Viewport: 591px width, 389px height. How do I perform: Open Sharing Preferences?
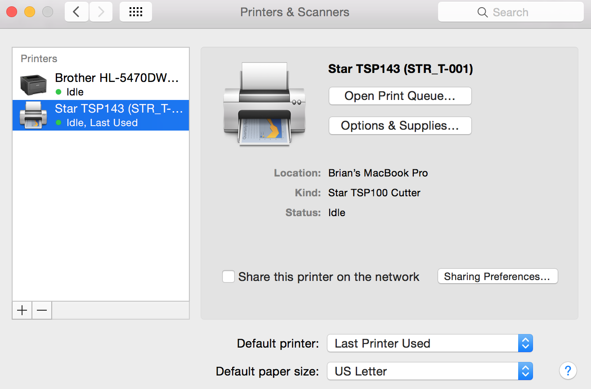click(x=497, y=276)
